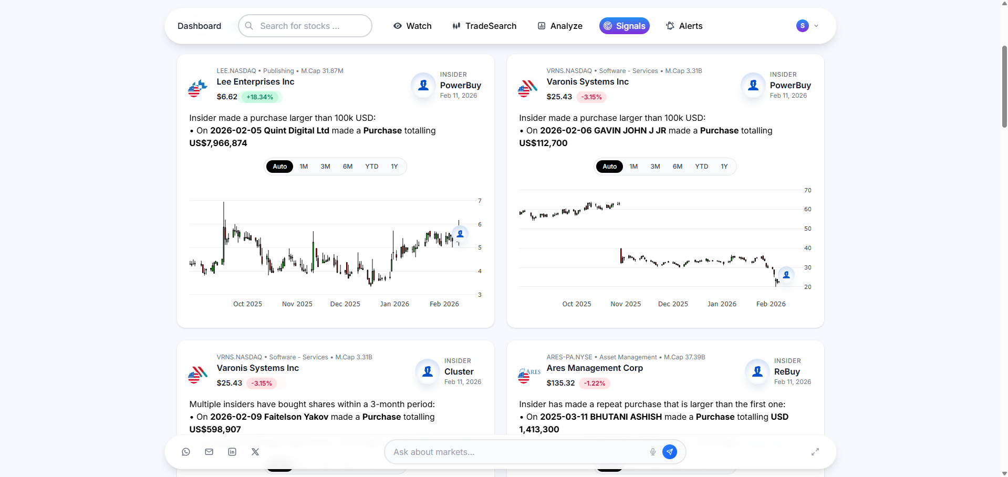Open the Lee Enterprises Inc stock link

pyautogui.click(x=255, y=82)
